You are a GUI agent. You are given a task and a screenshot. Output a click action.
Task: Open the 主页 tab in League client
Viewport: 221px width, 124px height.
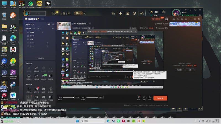(54, 14)
